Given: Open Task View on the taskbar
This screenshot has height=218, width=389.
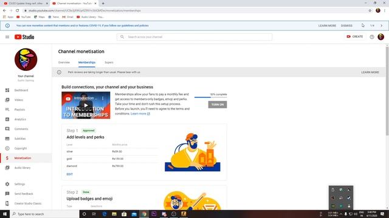Looking at the screenshot, I should (x=94, y=214).
